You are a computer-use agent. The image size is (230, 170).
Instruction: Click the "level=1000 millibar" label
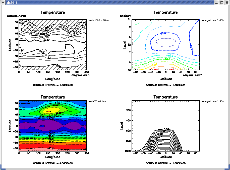click(98, 20)
